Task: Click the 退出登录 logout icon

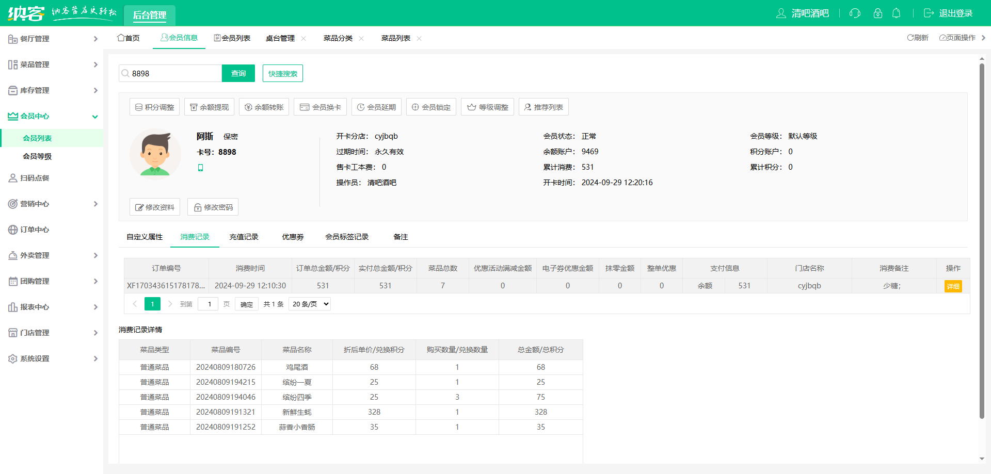Action: (x=929, y=13)
